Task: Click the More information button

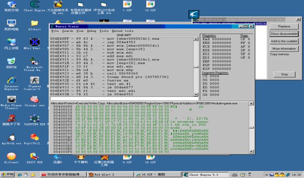Action: point(284,48)
